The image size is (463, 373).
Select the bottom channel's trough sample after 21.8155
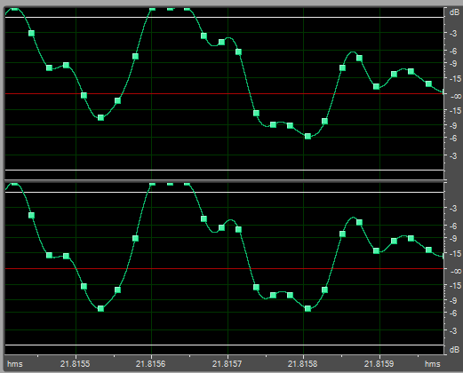(x=100, y=309)
